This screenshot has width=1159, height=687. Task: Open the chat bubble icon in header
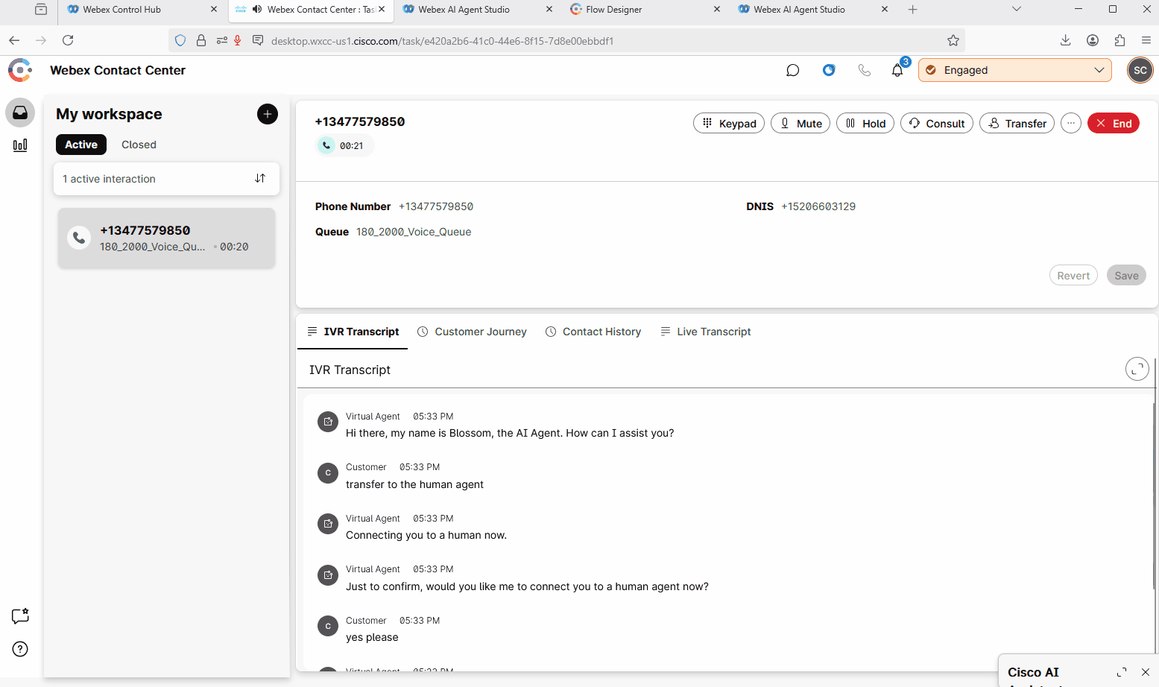click(x=792, y=70)
